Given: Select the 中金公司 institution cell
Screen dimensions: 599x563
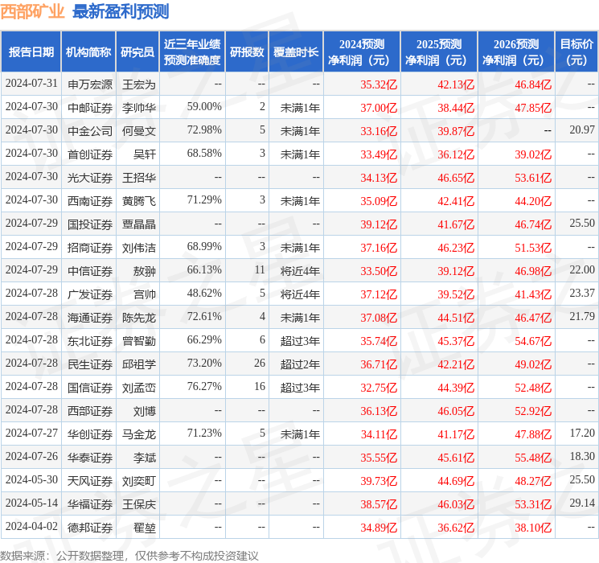Looking at the screenshot, I should pos(90,131).
